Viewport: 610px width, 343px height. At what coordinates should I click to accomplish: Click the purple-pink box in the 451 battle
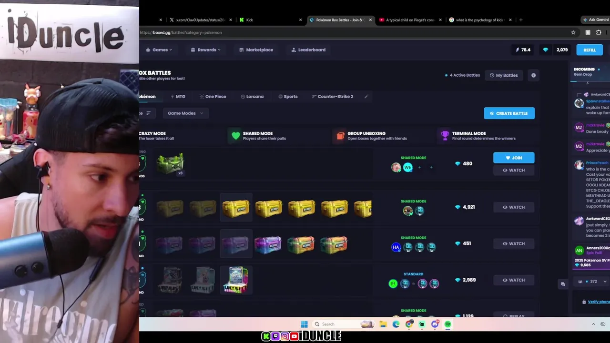click(x=268, y=244)
